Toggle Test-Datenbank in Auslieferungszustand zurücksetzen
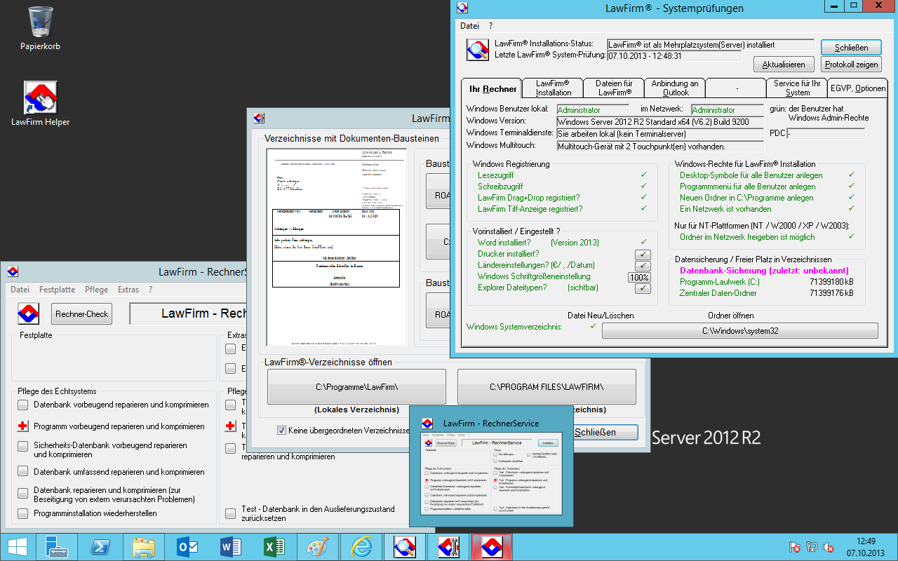The image size is (898, 561). [230, 513]
